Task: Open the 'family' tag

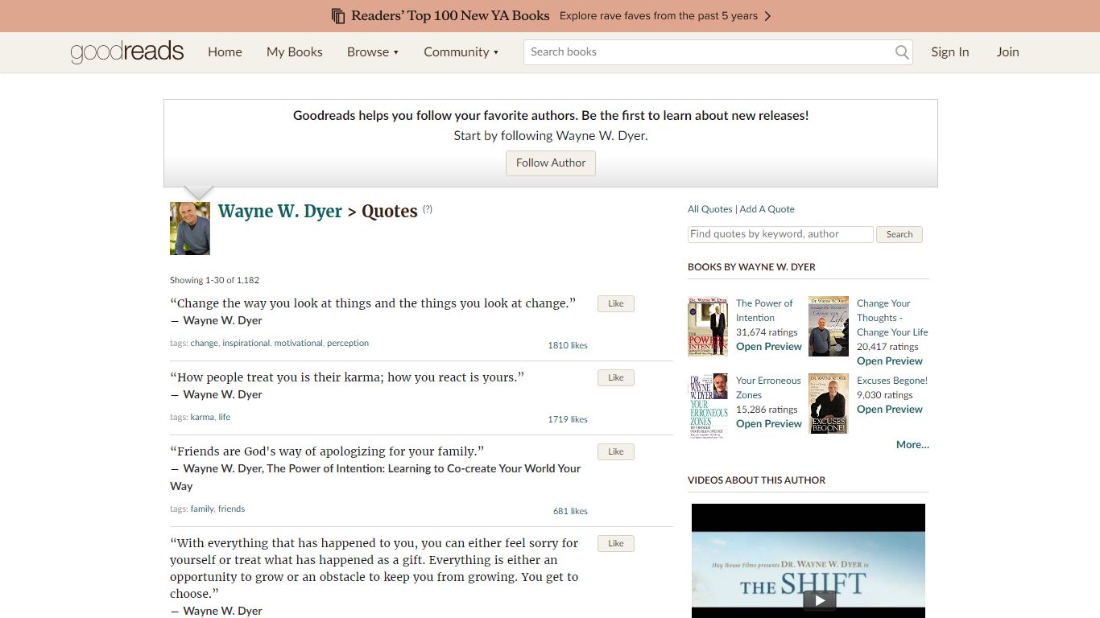Action: coord(202,509)
